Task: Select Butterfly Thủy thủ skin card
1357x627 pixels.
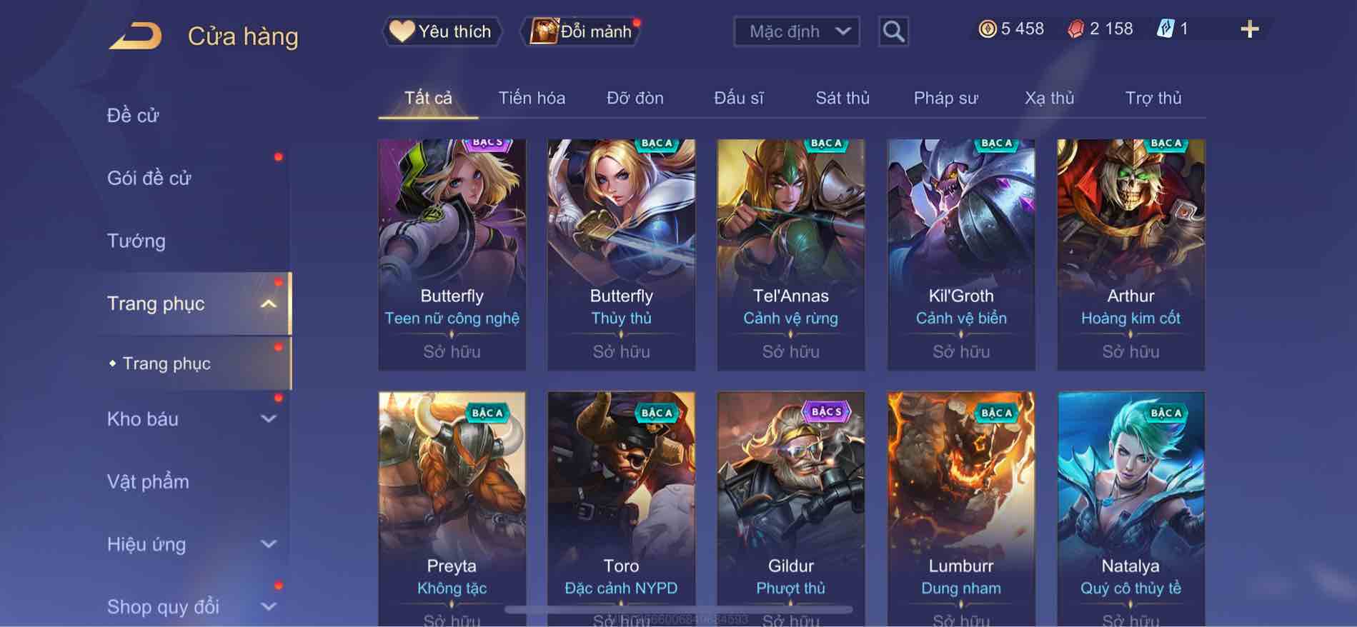Action: (621, 255)
